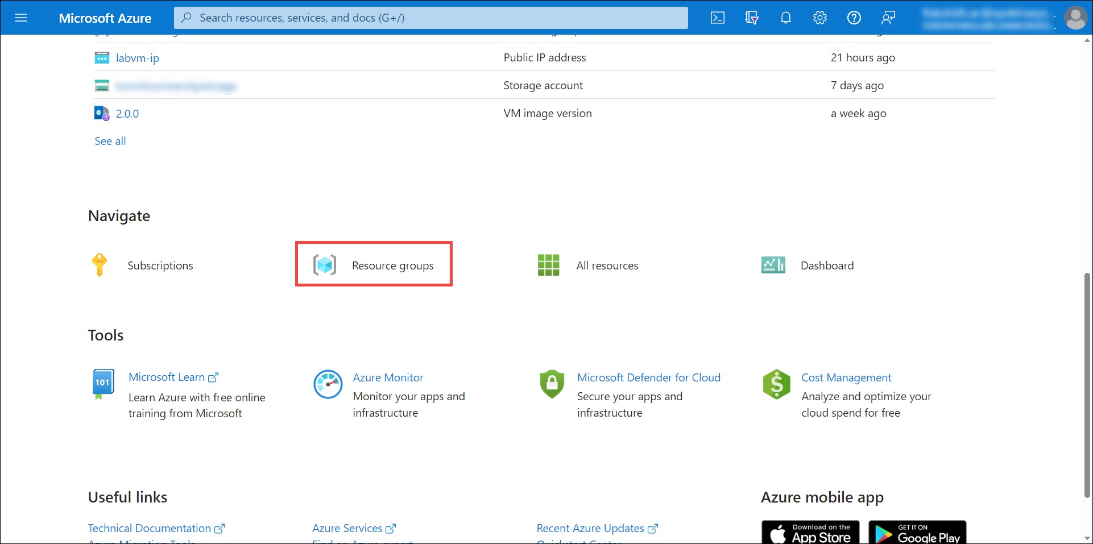Screen dimensions: 1093x544
Task: Navigate to Subscriptions
Action: pyautogui.click(x=160, y=265)
